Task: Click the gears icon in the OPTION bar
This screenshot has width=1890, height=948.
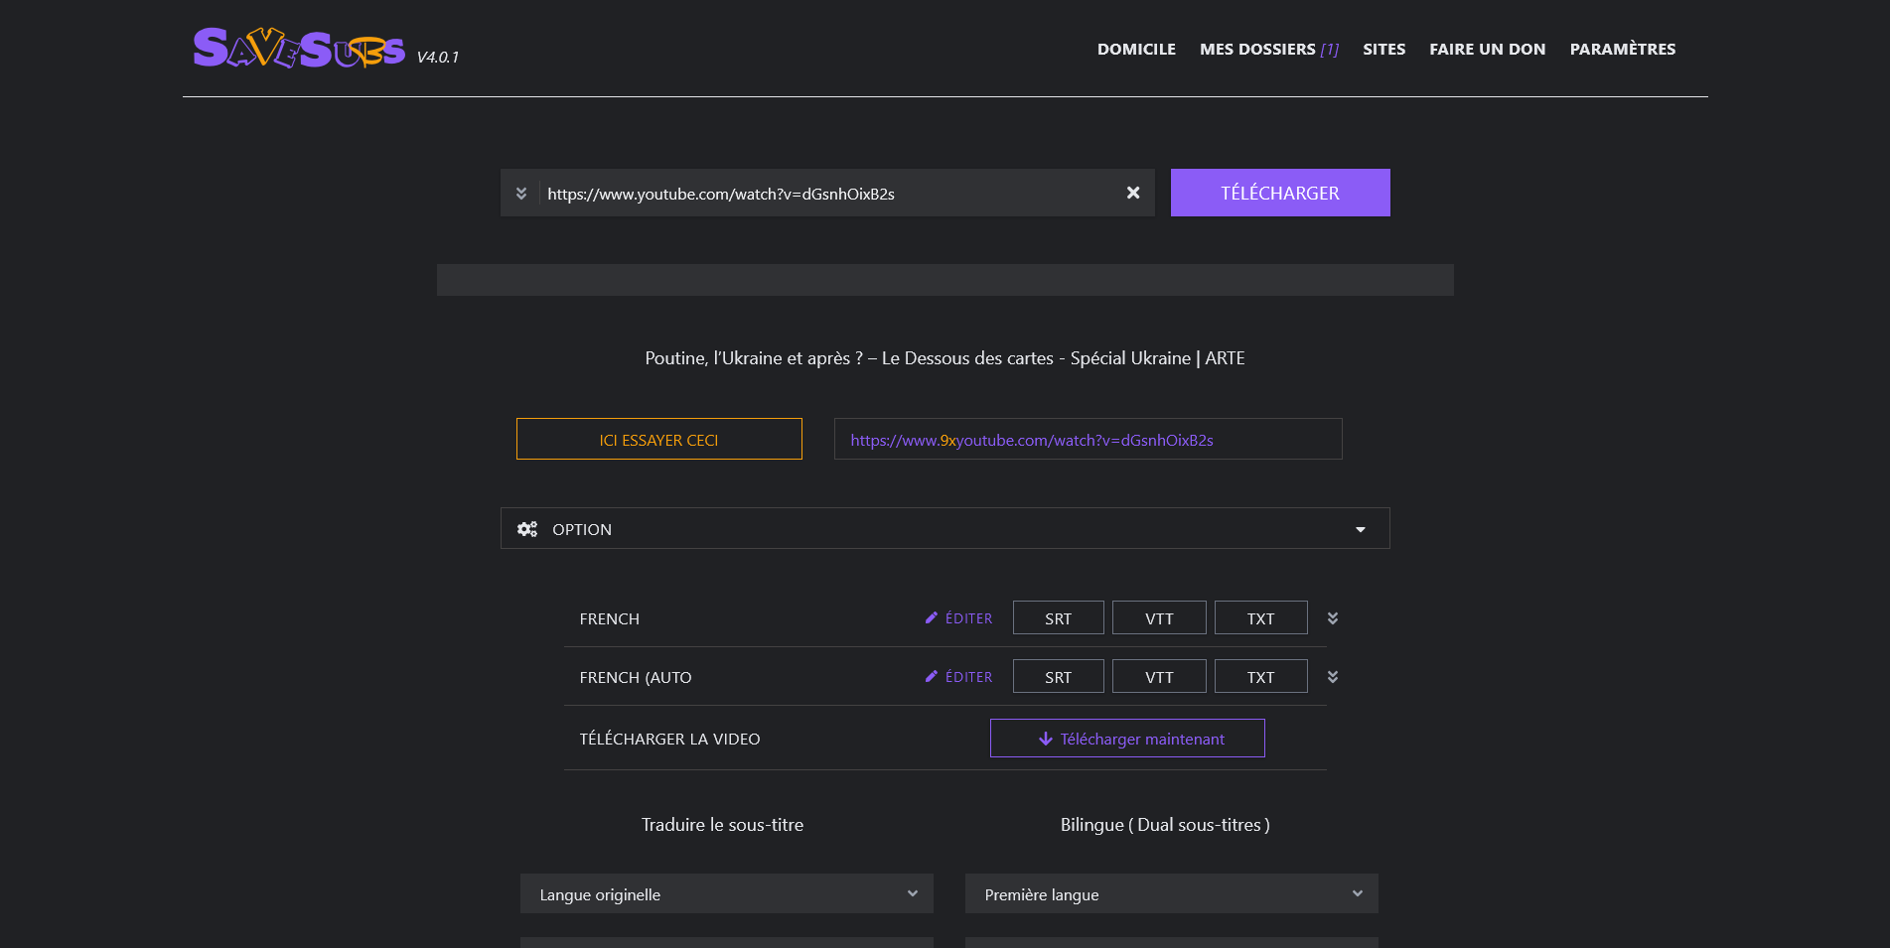Action: pos(527,529)
